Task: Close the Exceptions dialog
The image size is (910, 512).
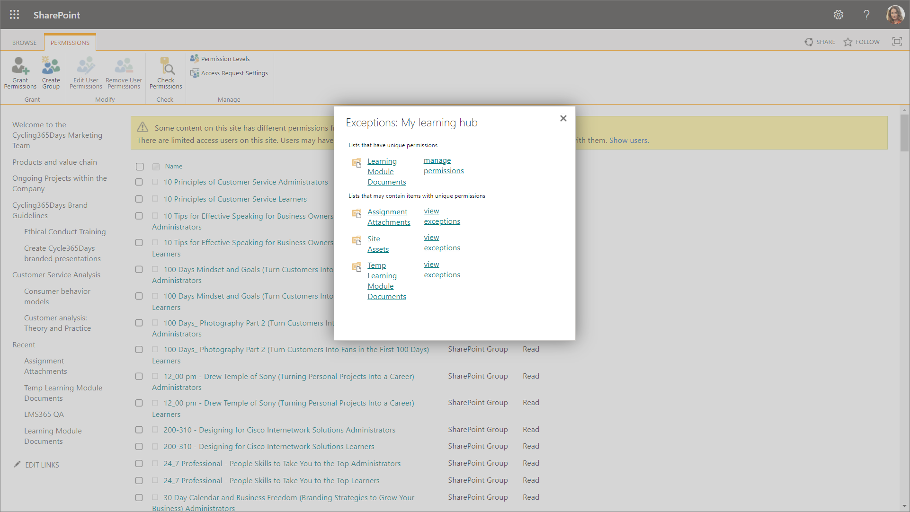Action: (x=563, y=118)
